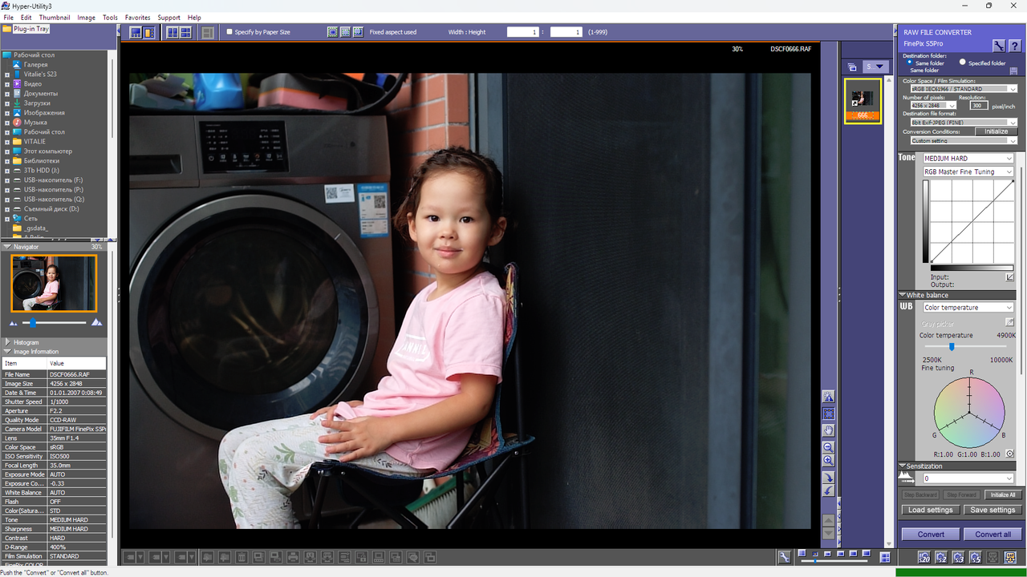Click the navigator zoom-in mountain icon

(x=97, y=322)
